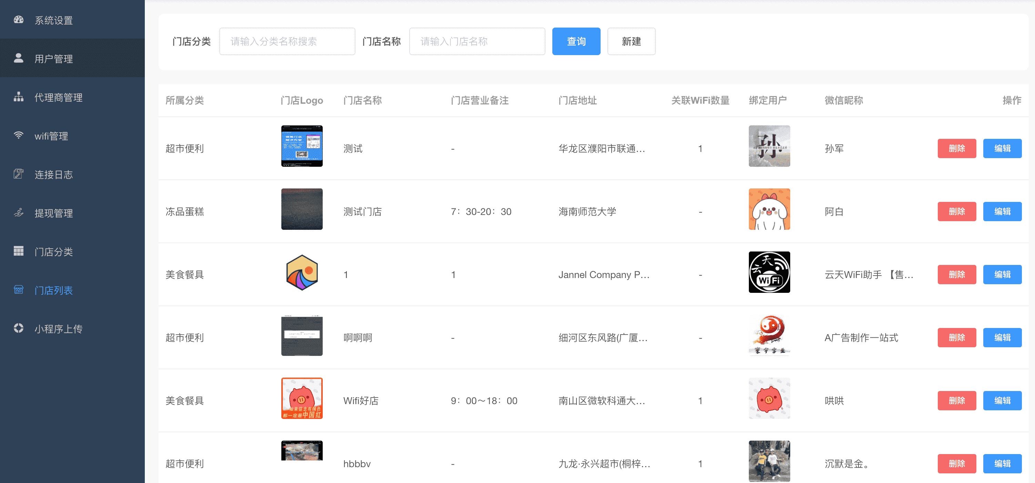This screenshot has width=1035, height=483.
Task: Open 门店分类 menu entry
Action: pyautogui.click(x=72, y=251)
